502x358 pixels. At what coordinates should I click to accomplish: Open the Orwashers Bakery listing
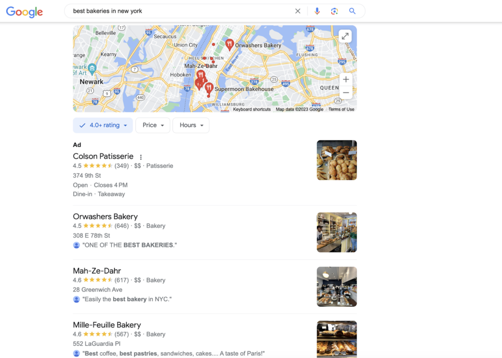pos(105,217)
